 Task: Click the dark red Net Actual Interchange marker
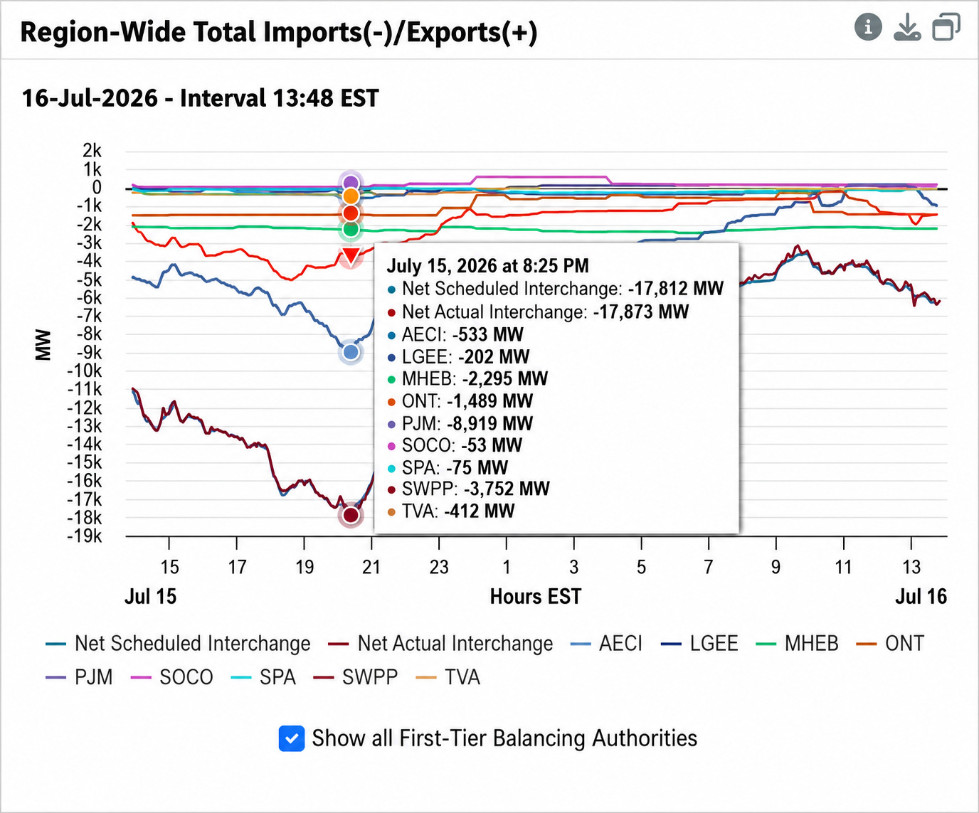pyautogui.click(x=351, y=515)
